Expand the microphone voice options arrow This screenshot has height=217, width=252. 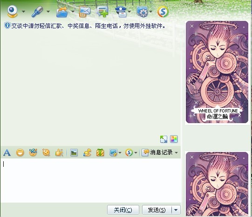coord(48,12)
